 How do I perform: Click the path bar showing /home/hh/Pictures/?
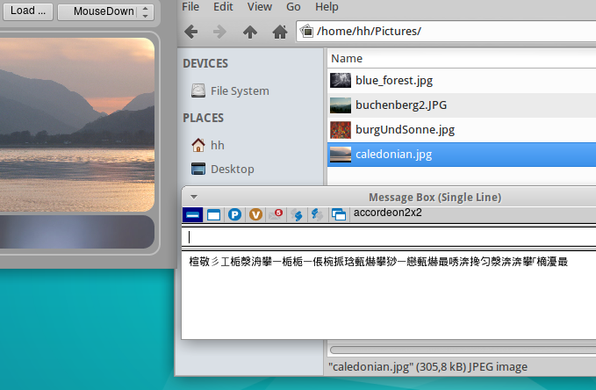click(x=448, y=32)
